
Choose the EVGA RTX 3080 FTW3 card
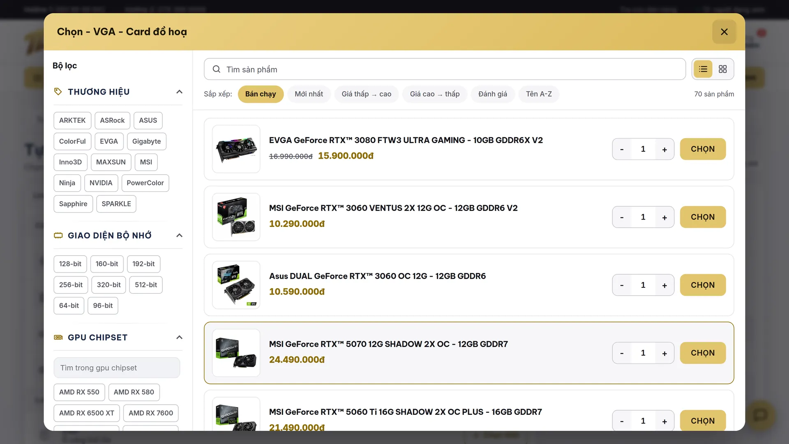[703, 149]
